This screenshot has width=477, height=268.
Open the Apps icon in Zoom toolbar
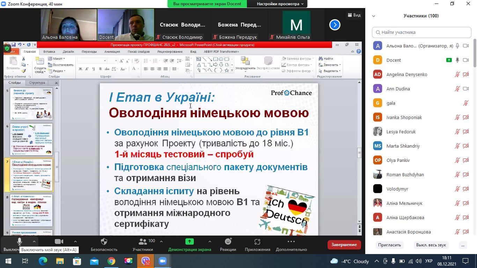click(x=257, y=241)
